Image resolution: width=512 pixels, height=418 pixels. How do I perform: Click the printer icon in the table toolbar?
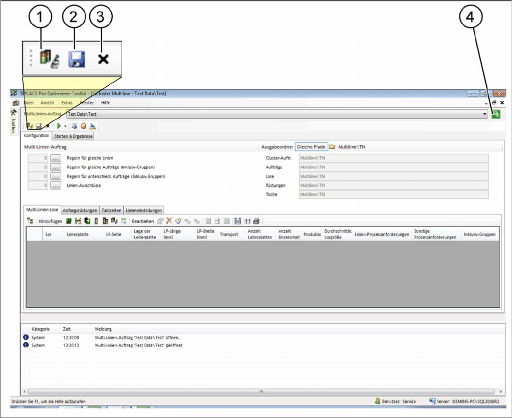[x=256, y=221]
